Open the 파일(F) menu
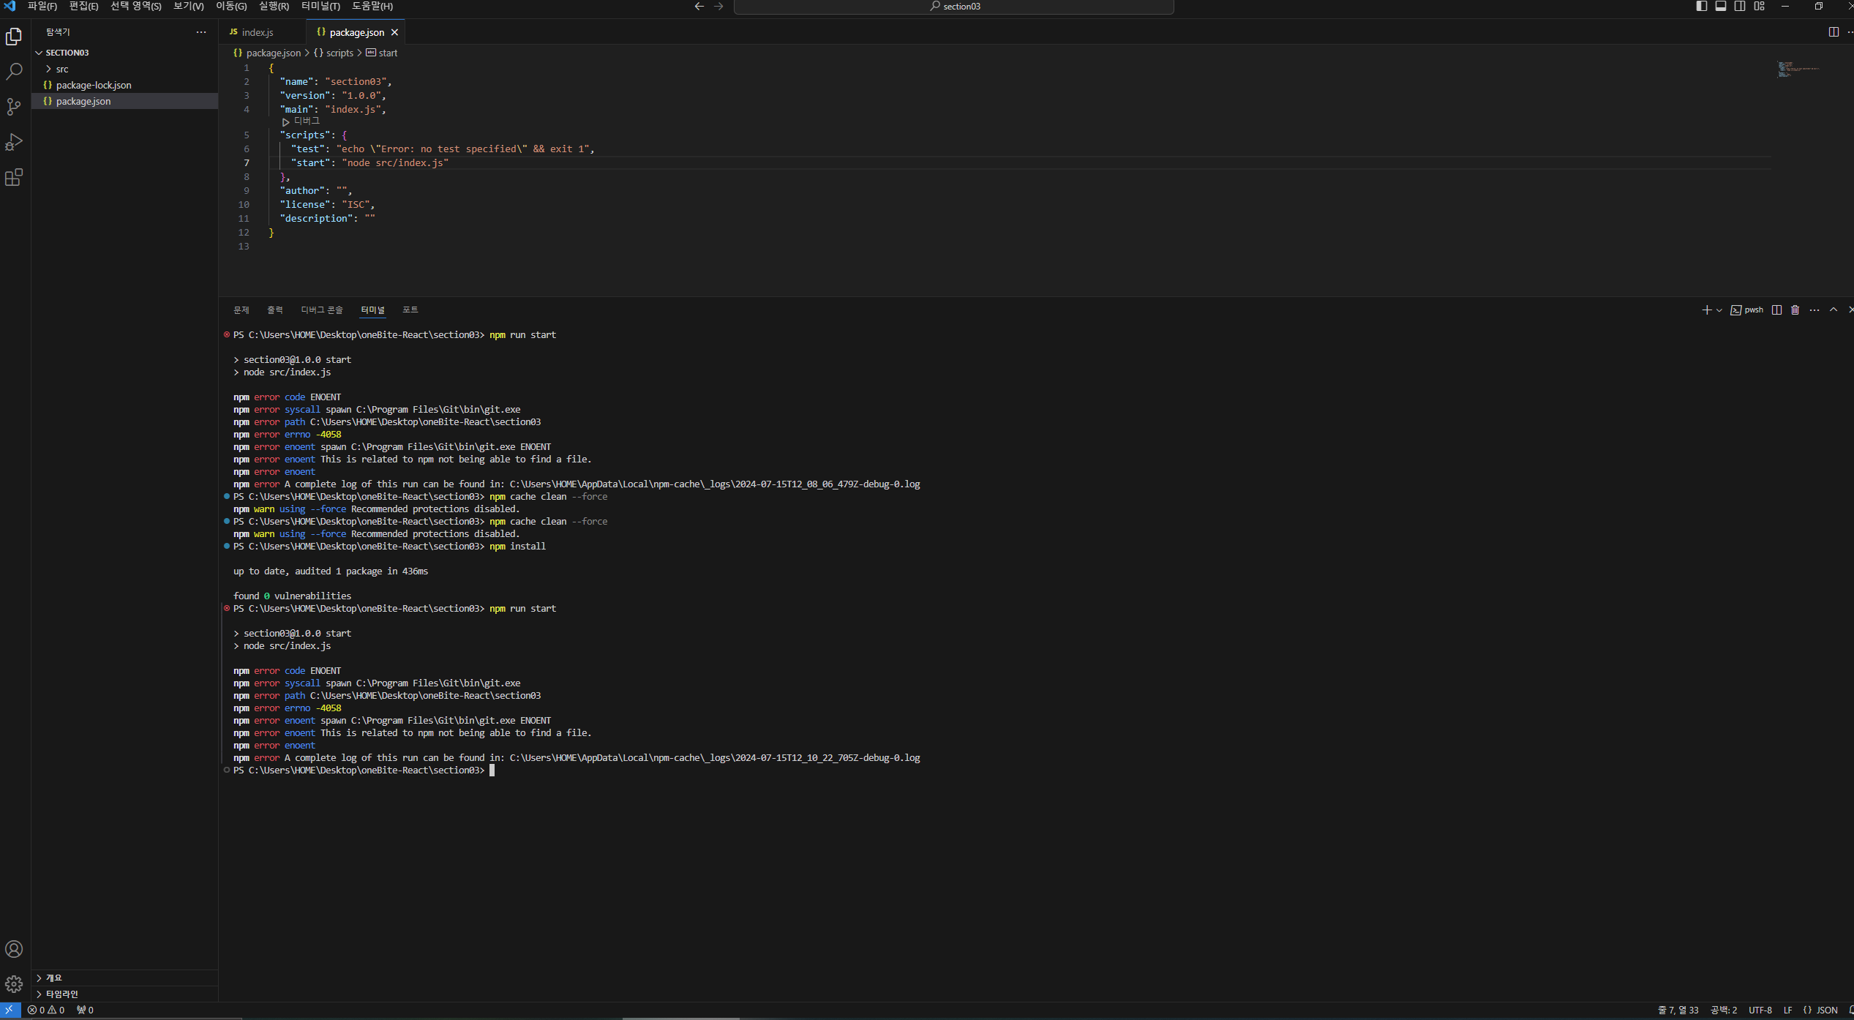The height and width of the screenshot is (1020, 1854). coord(42,7)
